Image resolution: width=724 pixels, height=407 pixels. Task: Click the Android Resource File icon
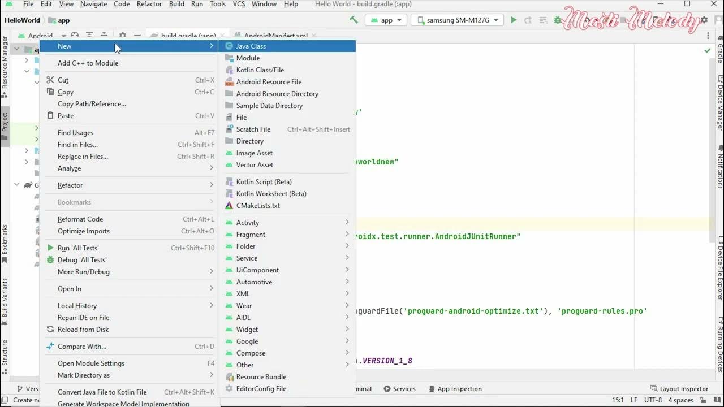click(229, 82)
